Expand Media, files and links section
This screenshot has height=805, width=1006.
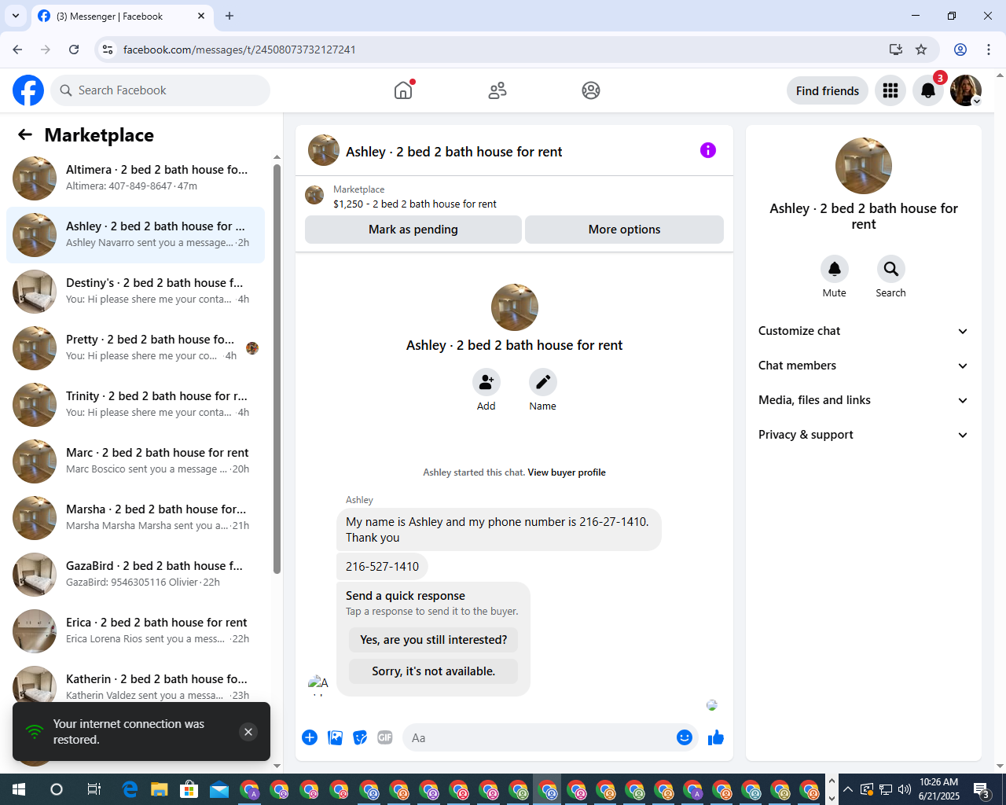tap(864, 400)
